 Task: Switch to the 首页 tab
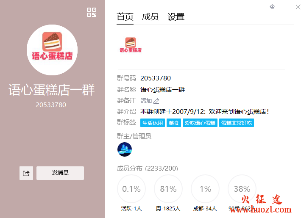(125, 17)
